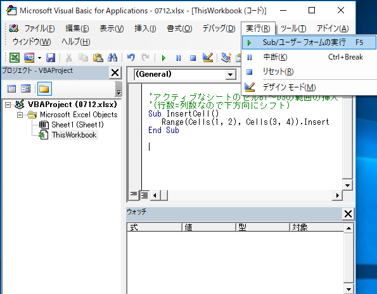
Task: Click the View Microsoft Excel toolbar icon
Action: [15, 58]
